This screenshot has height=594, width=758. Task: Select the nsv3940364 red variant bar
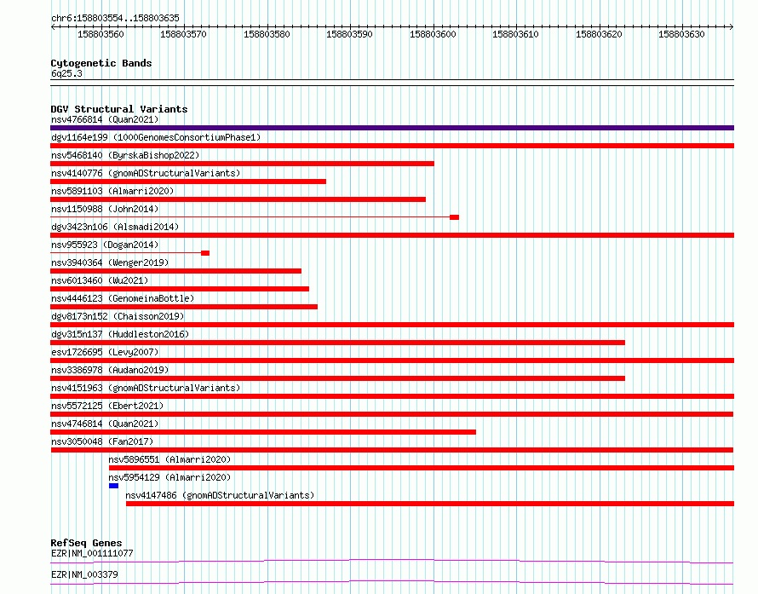point(176,271)
